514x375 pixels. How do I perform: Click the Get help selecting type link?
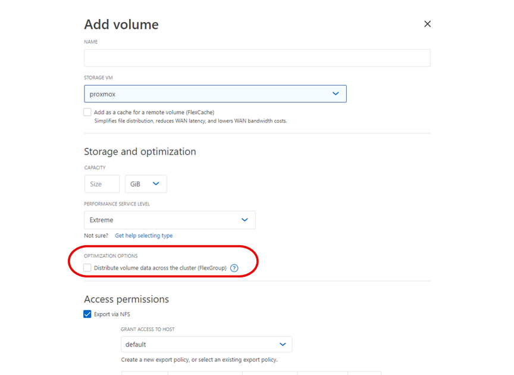pyautogui.click(x=143, y=235)
